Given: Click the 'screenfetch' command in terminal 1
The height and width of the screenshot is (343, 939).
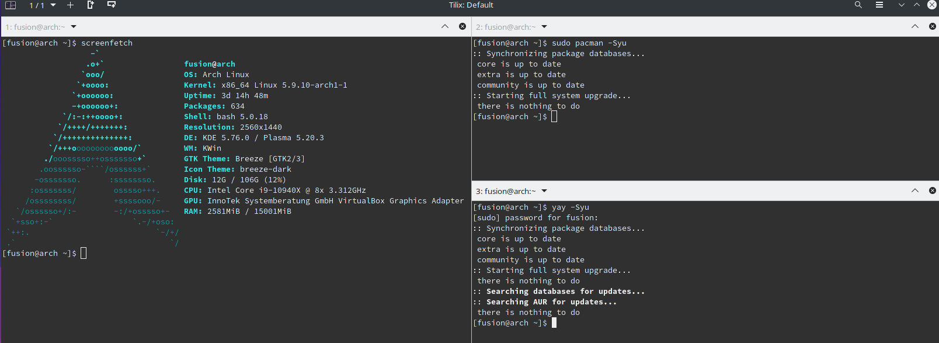Looking at the screenshot, I should [107, 43].
